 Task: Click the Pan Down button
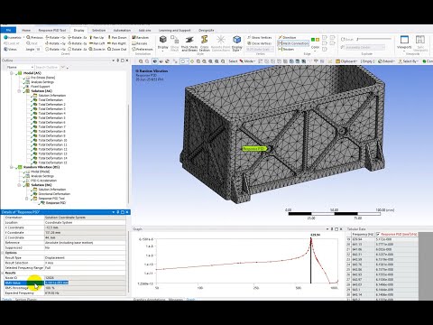click(117, 37)
